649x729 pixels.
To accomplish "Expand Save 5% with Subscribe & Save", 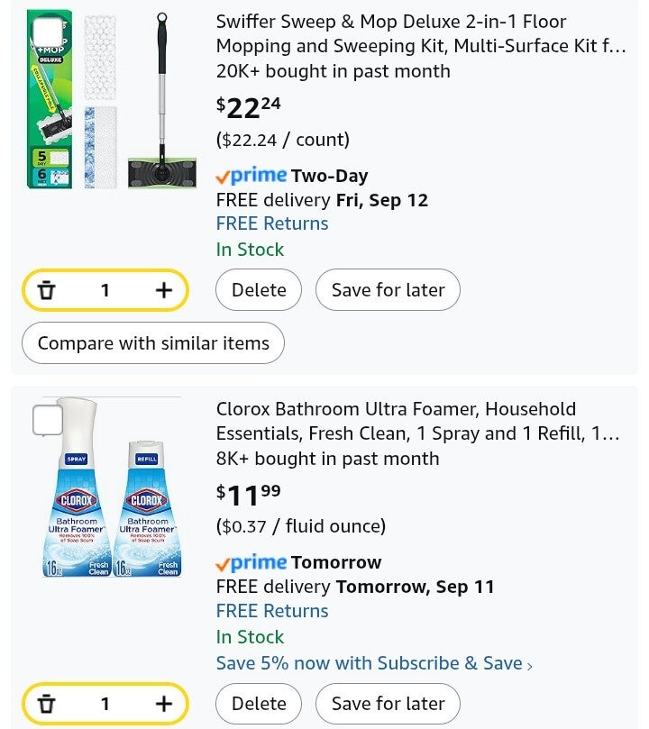I will (374, 663).
